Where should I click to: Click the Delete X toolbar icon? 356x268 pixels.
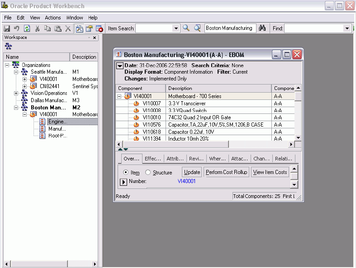(68, 28)
